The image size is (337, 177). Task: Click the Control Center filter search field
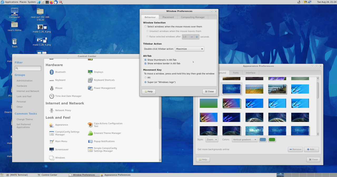(28, 68)
